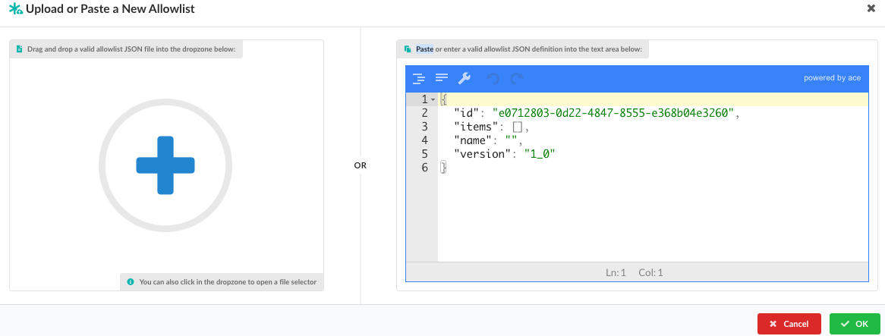This screenshot has height=336, width=885.
Task: Click line number 6 in the editor gutter
Action: [x=424, y=168]
